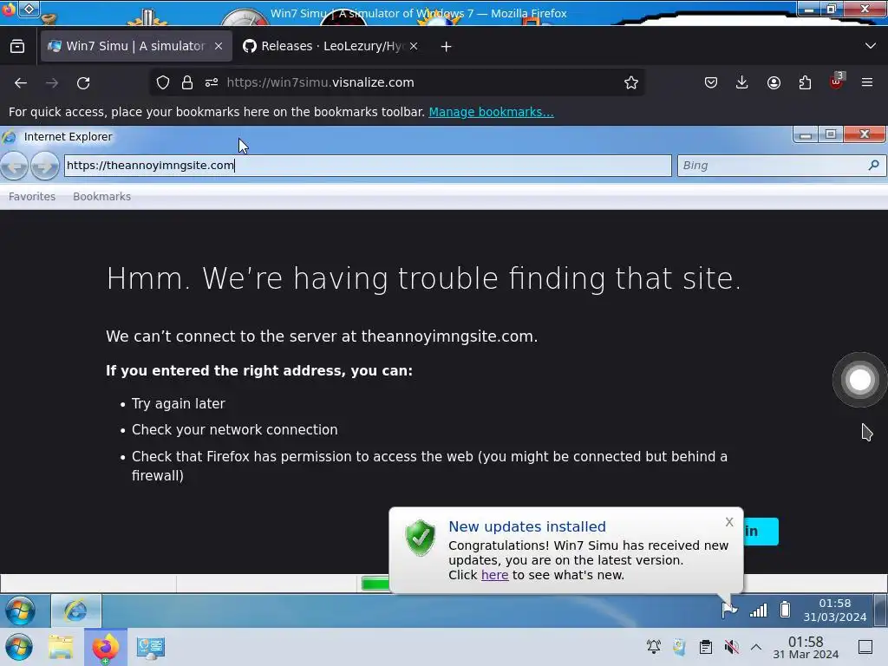Click Internet Explorer back button
The width and height of the screenshot is (888, 666).
pos(14,166)
